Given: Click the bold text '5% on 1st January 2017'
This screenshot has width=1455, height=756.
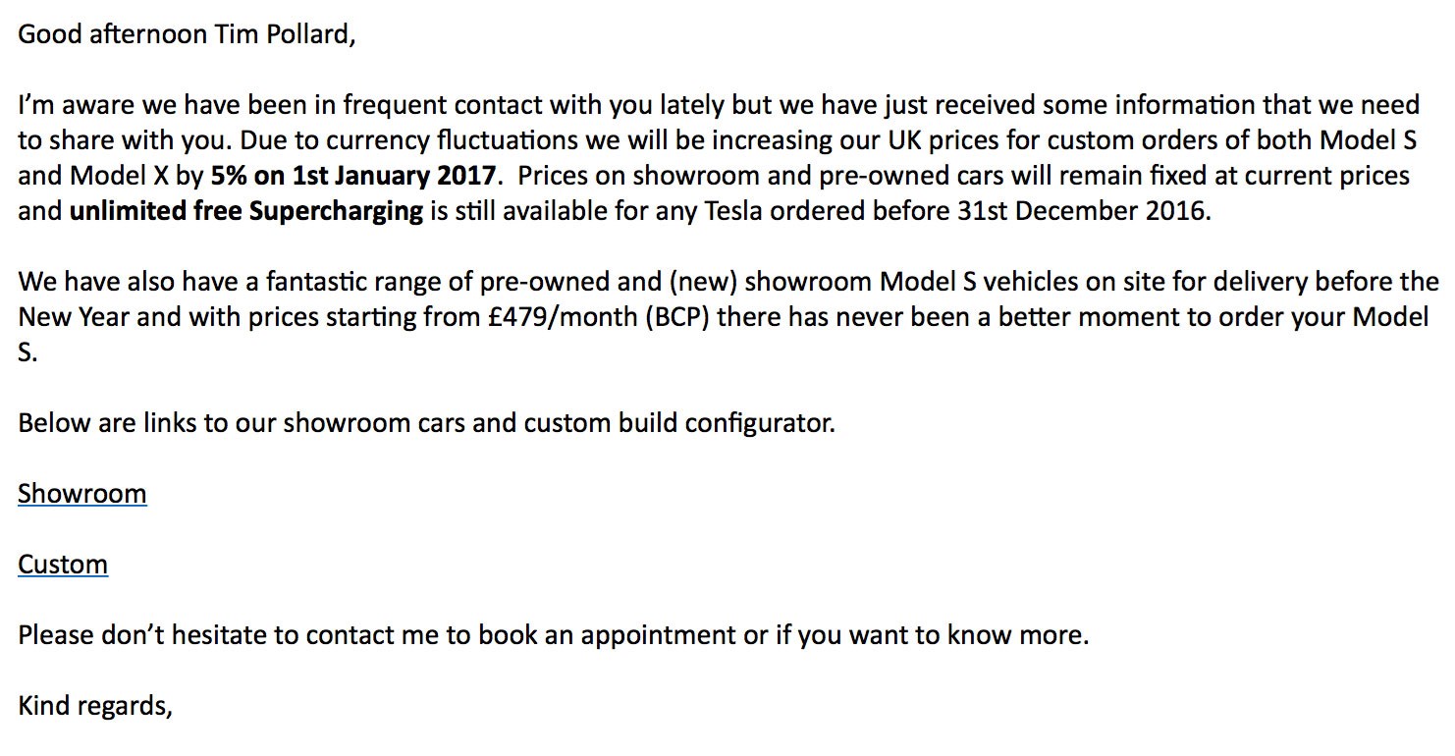Looking at the screenshot, I should click(x=355, y=176).
